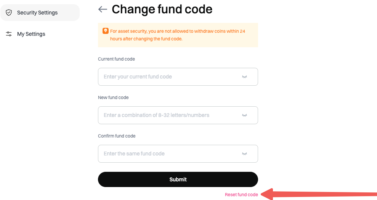This screenshot has width=377, height=200.
Task: Click the 'New fund code' field label
Action: pyautogui.click(x=113, y=98)
